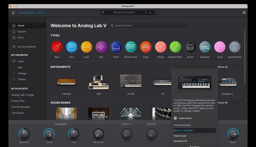This screenshot has height=147, width=256.
Task: Click the Time knob
Action: (74, 134)
